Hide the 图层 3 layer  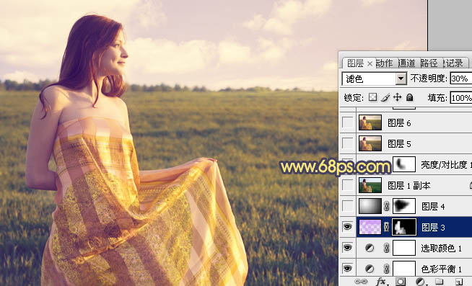[x=347, y=227]
